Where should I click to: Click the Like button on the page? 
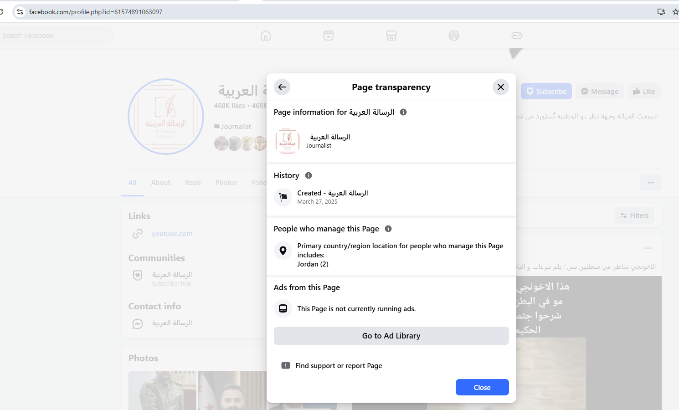(644, 91)
